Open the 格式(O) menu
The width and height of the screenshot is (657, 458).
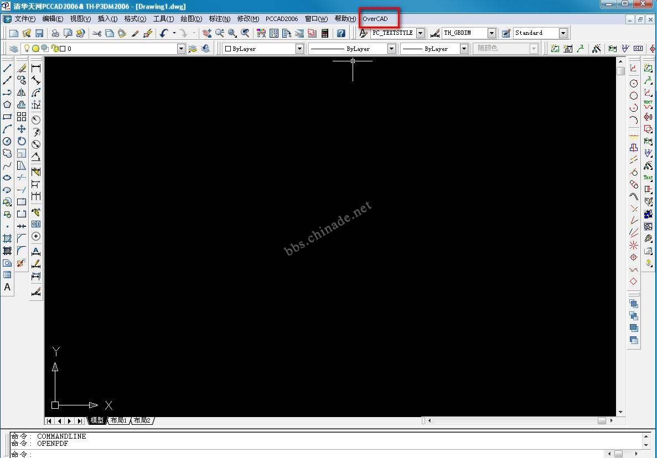coord(135,19)
